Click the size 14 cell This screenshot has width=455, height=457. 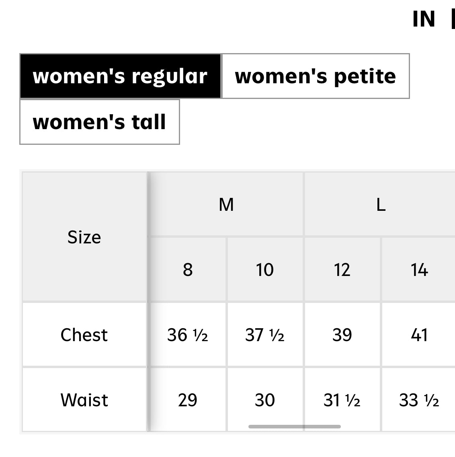point(419,270)
